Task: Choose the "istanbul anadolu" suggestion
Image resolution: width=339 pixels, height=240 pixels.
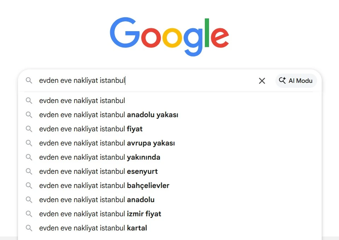Action: [x=97, y=200]
